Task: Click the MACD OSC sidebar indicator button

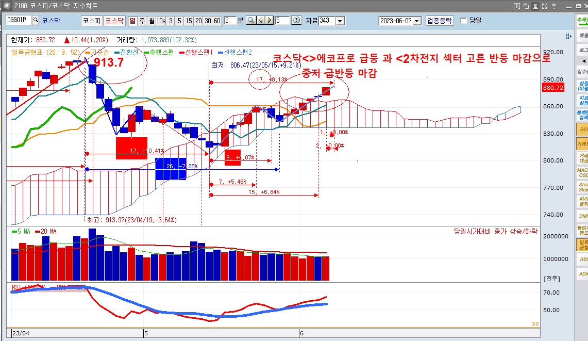Action: (582, 173)
